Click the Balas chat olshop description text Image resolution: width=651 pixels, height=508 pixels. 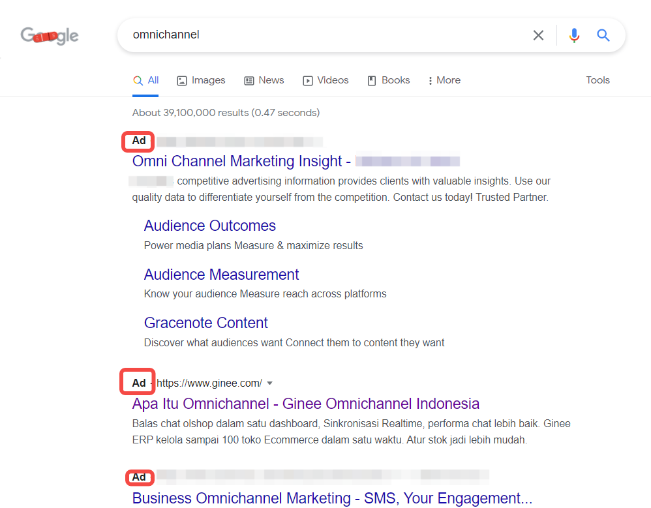pyautogui.click(x=351, y=432)
